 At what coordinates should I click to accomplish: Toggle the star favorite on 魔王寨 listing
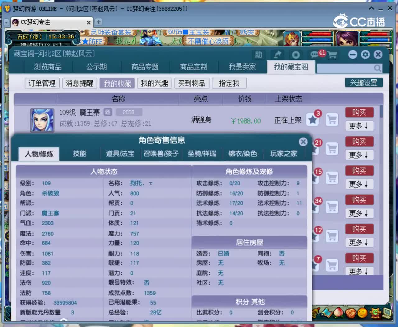coord(312,120)
